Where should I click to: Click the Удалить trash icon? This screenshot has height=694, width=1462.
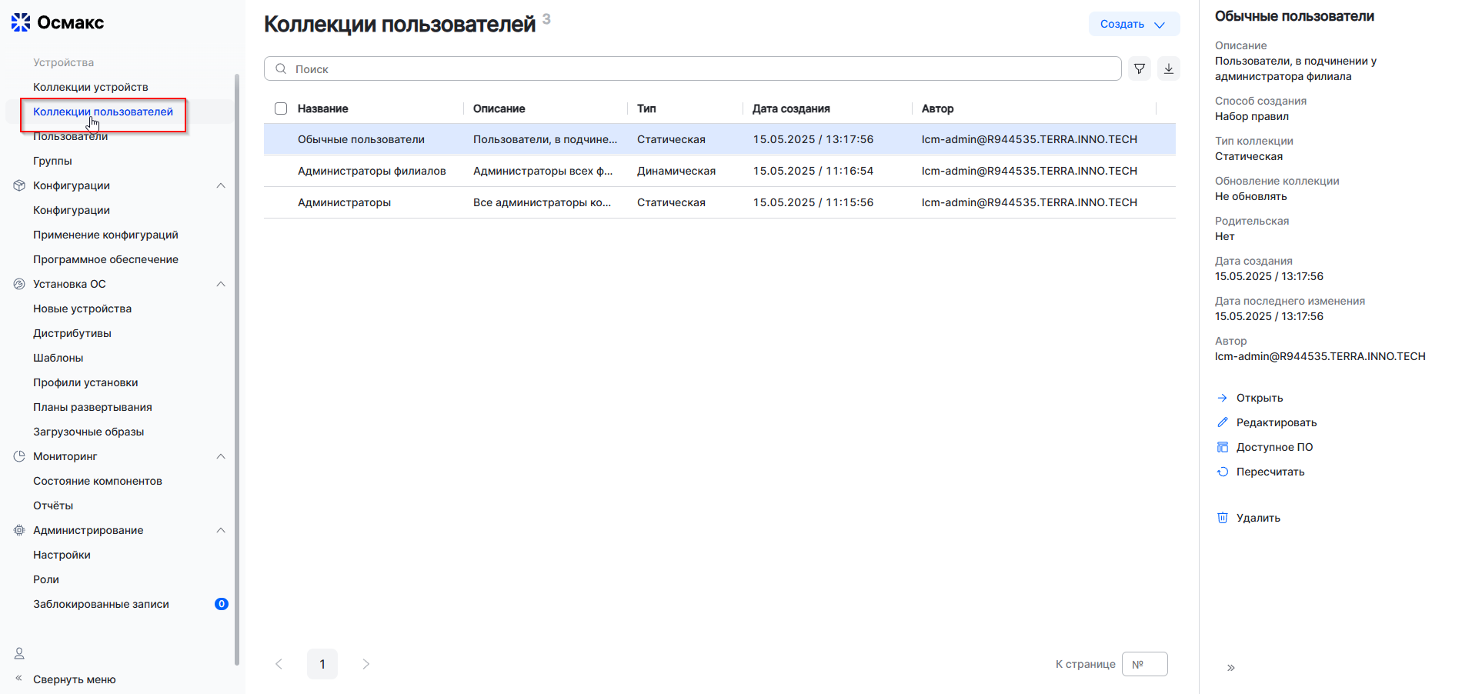(x=1223, y=517)
